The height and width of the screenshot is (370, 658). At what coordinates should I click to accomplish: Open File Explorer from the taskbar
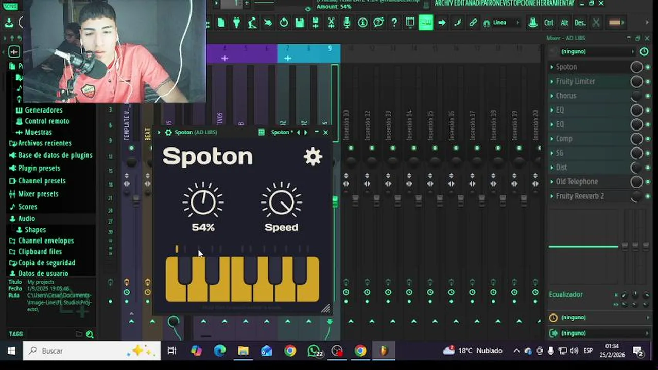pos(243,350)
